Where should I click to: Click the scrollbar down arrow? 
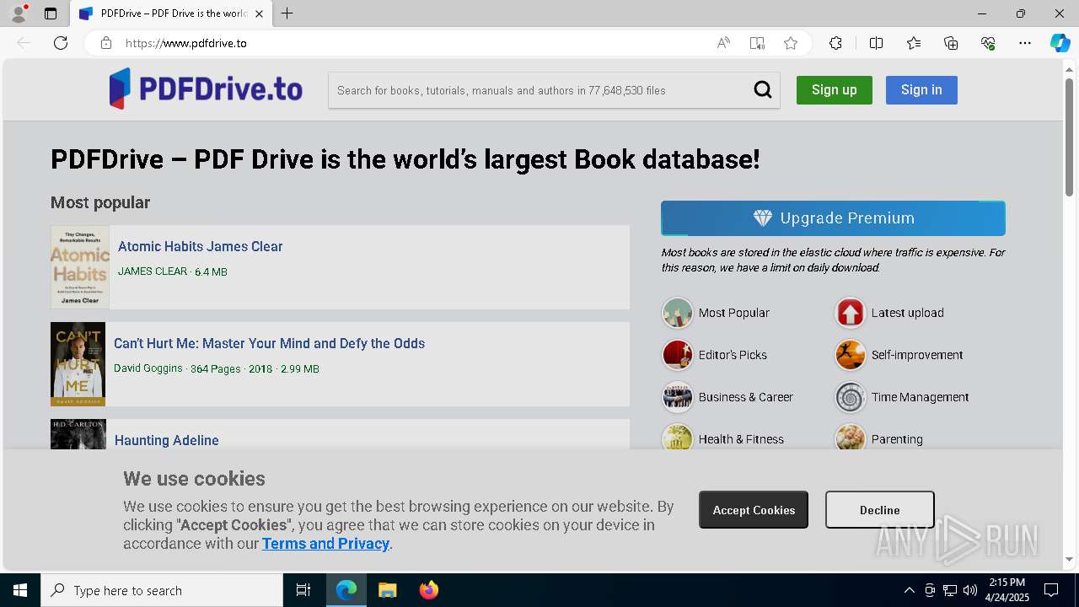coord(1070,559)
